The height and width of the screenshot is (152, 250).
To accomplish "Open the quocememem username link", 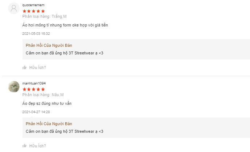I will coord(33,5).
